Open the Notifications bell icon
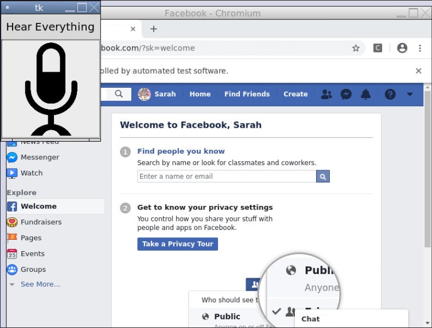Viewport: 432px width, 328px height. pos(365,95)
